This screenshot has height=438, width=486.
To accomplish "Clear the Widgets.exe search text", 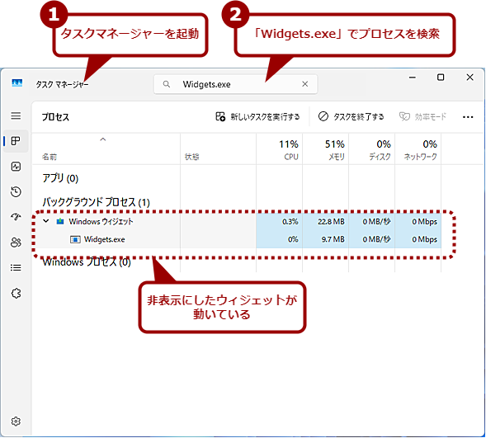I will 305,84.
